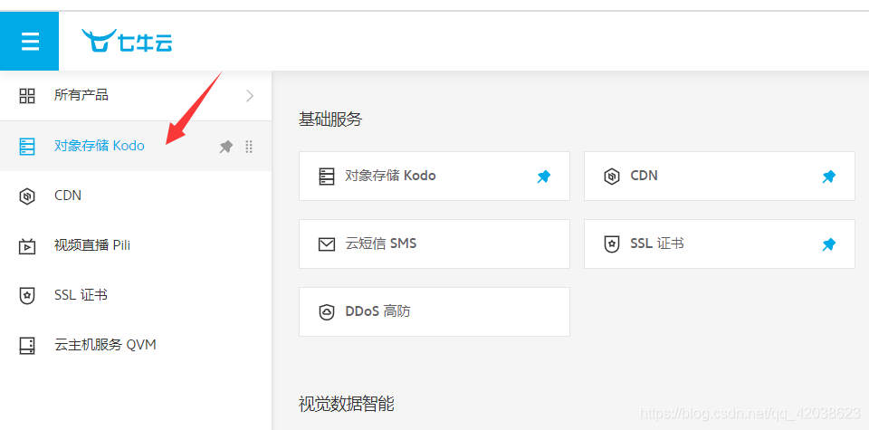Click the drag handle beside sidebar Kodo

[x=249, y=147]
